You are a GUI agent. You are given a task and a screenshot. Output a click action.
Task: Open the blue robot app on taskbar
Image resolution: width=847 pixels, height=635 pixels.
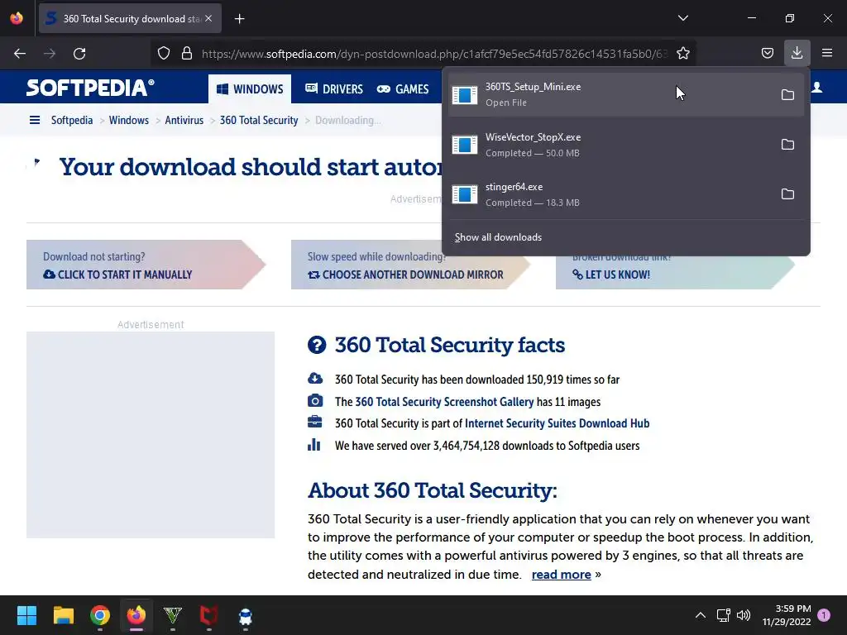[245, 615]
